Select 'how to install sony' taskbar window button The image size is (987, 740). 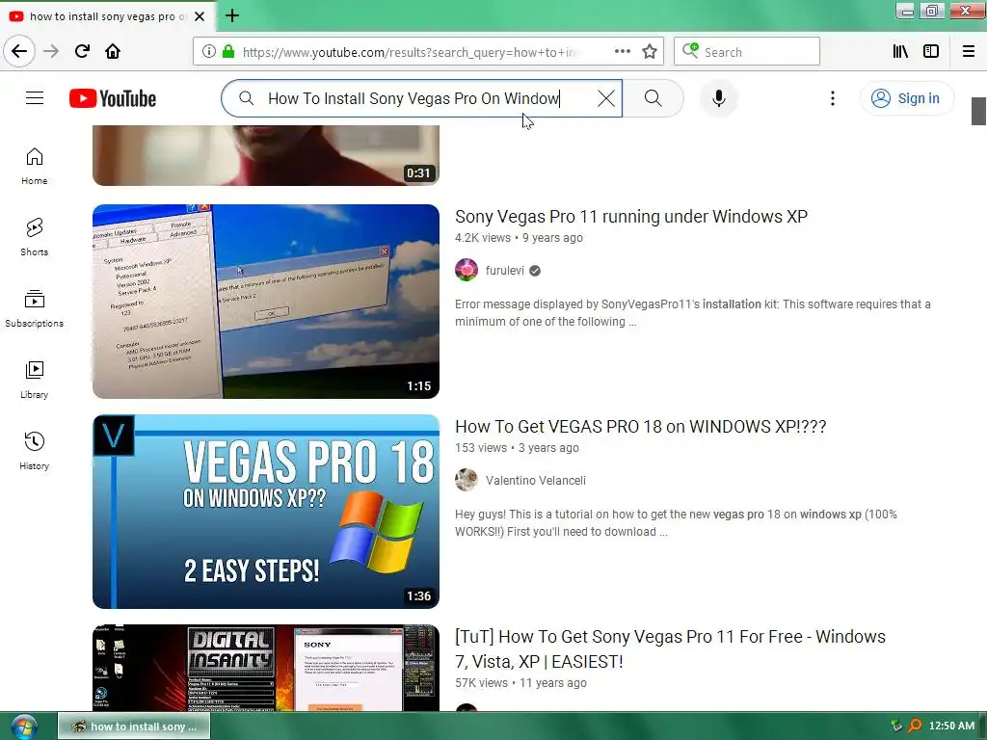(134, 727)
